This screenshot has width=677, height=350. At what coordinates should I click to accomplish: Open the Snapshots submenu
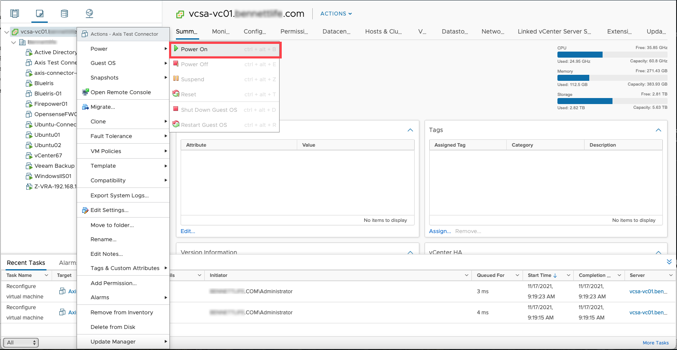[x=123, y=78]
